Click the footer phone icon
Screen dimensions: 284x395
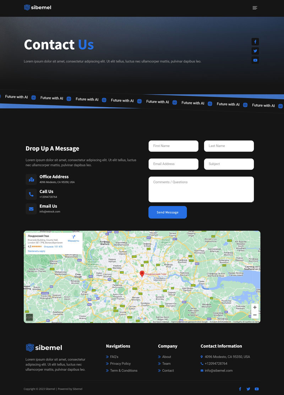pos(202,363)
